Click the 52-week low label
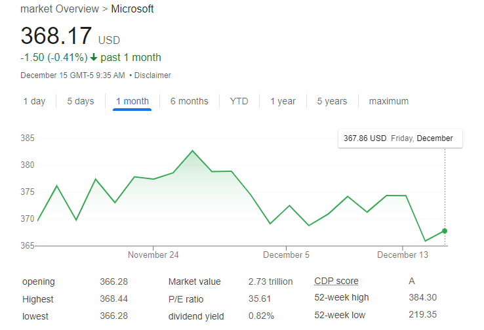The height and width of the screenshot is (330, 484). (340, 315)
